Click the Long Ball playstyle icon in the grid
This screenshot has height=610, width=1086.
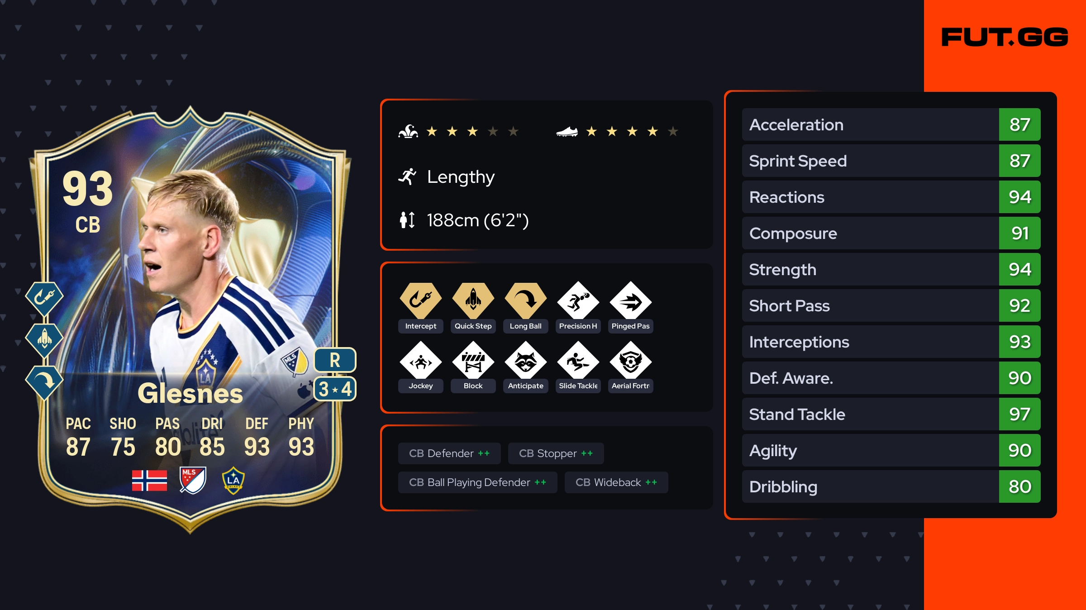(x=525, y=300)
